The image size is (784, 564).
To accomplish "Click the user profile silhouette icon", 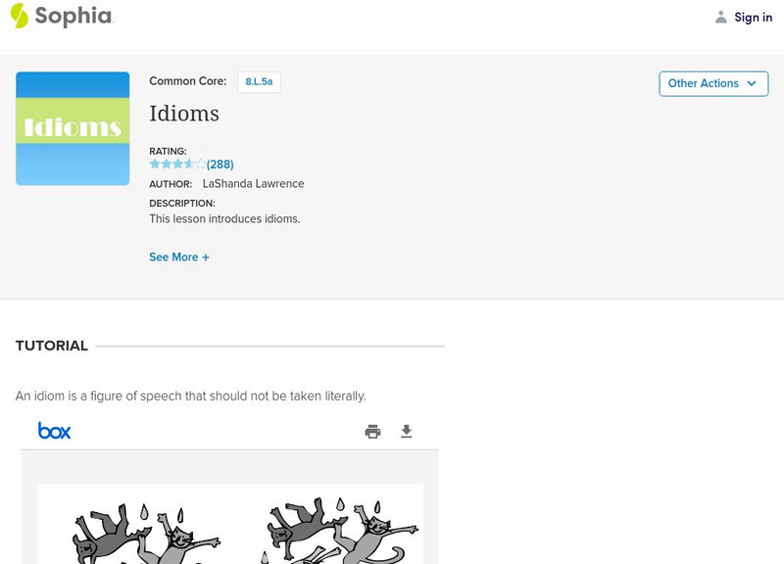I will click(721, 17).
